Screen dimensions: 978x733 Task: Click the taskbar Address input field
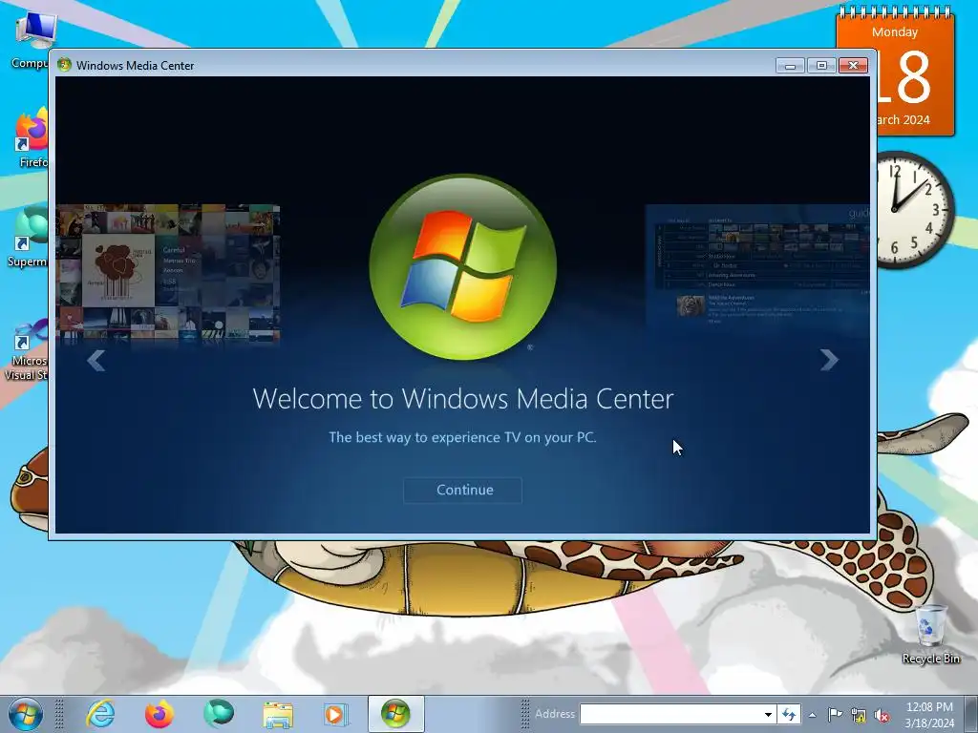click(x=671, y=714)
